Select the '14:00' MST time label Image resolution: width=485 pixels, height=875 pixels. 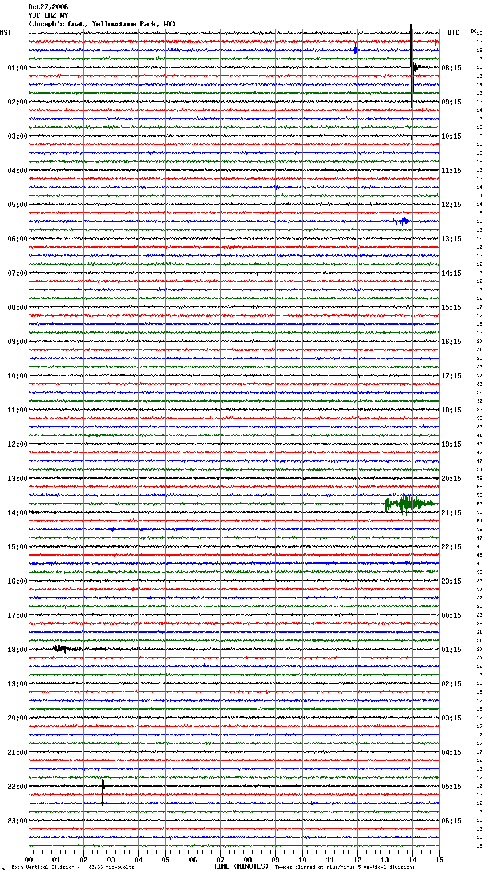(18, 513)
